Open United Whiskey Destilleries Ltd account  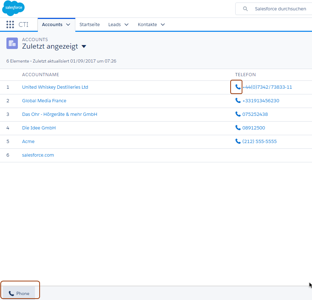pos(55,87)
